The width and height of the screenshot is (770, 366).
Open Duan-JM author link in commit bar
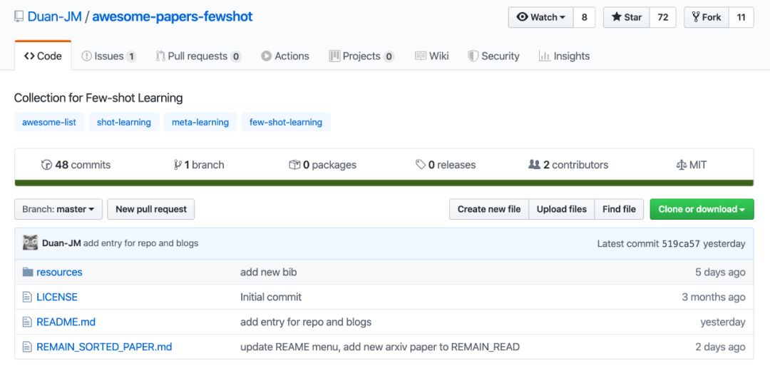click(62, 243)
